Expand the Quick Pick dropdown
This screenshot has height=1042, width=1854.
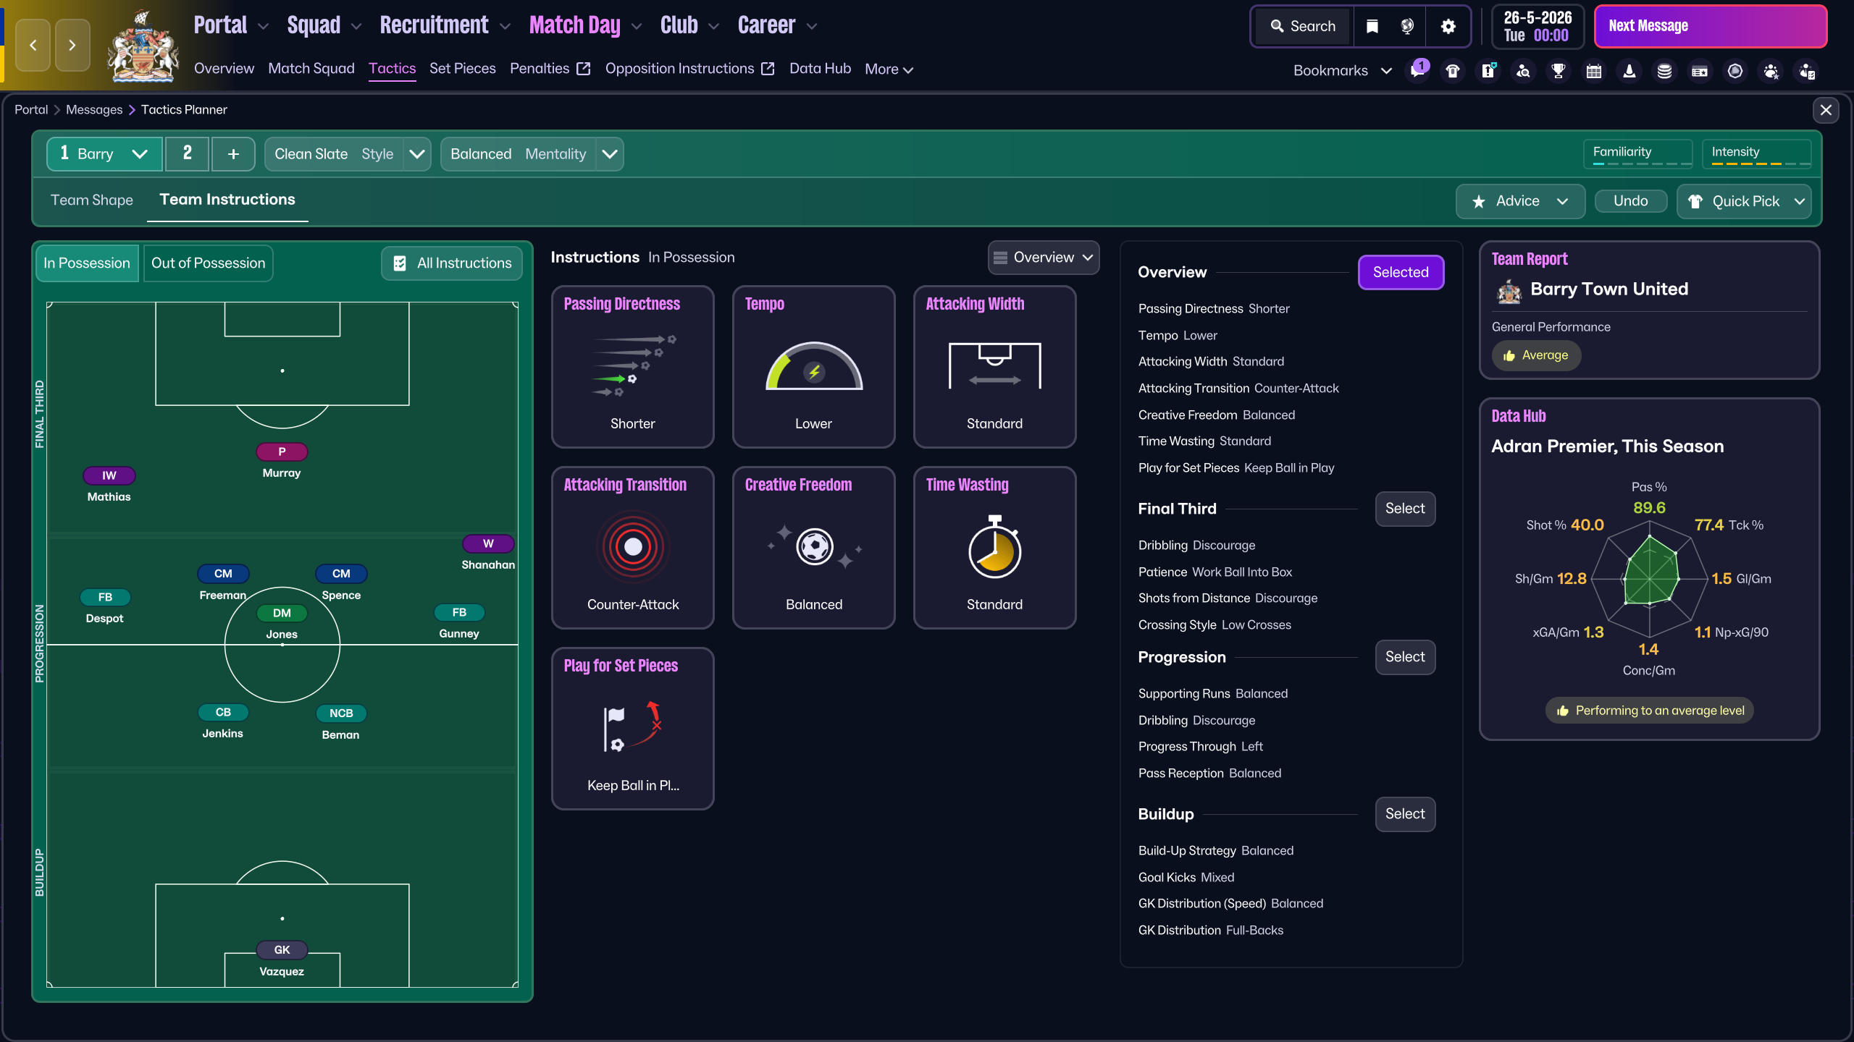(x=1799, y=201)
